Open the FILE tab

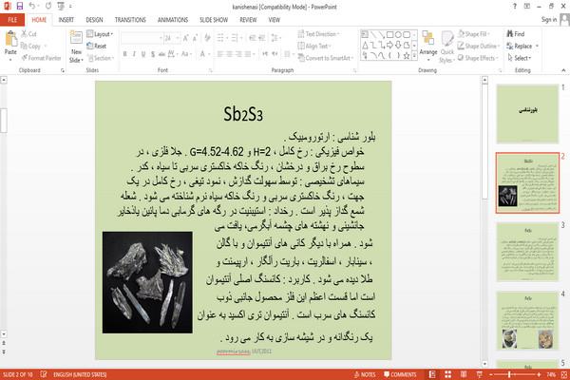12,20
